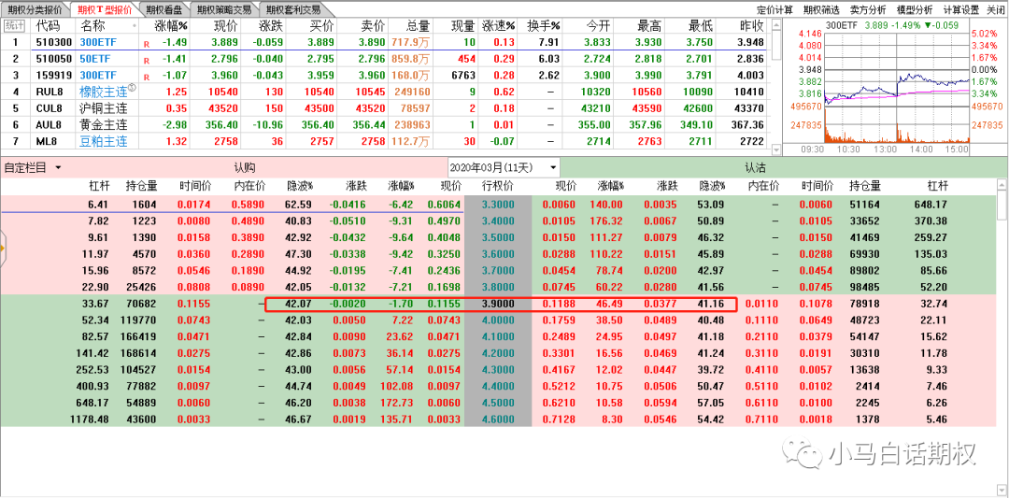The width and height of the screenshot is (1009, 498).
Task: Expand the orange side panel arrow at left edge
Action: tap(3, 248)
